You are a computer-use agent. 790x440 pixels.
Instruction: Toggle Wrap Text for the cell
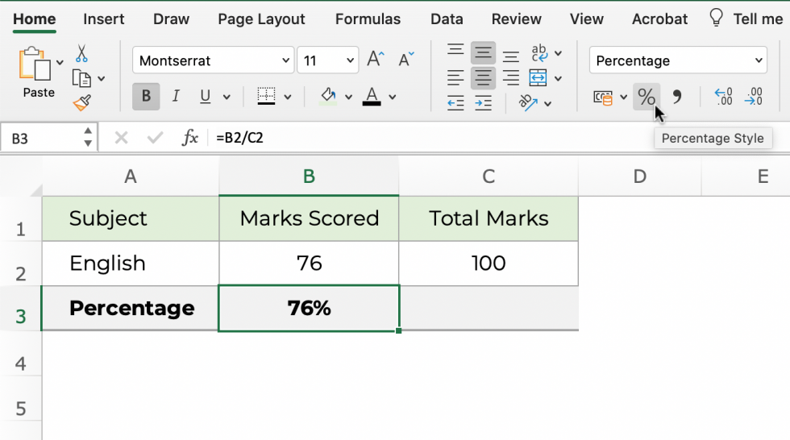(538, 53)
